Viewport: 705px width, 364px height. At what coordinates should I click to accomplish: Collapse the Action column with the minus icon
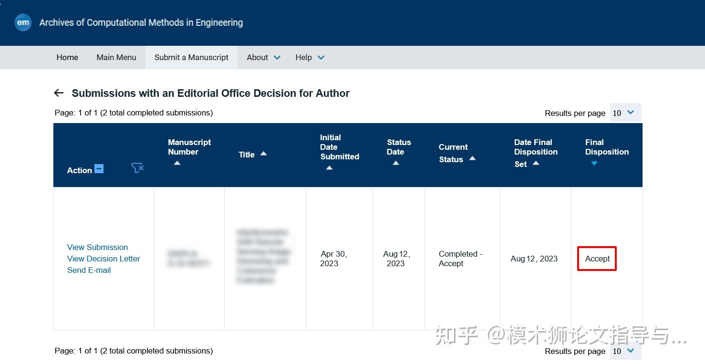tap(99, 168)
